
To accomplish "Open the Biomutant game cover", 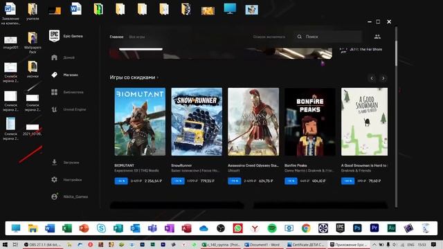I will [140, 122].
